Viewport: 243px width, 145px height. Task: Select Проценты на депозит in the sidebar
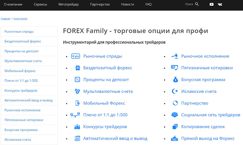point(29,51)
